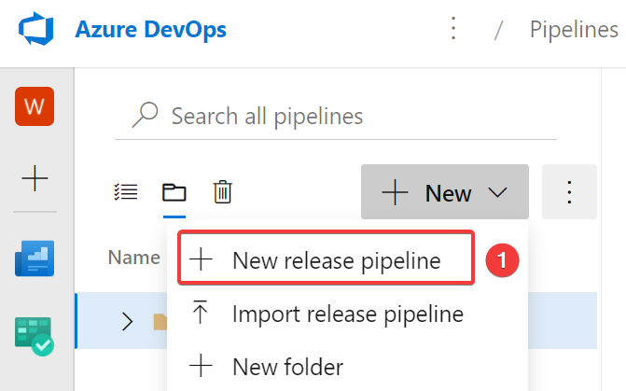
Task: Select New release pipeline
Action: 335,261
